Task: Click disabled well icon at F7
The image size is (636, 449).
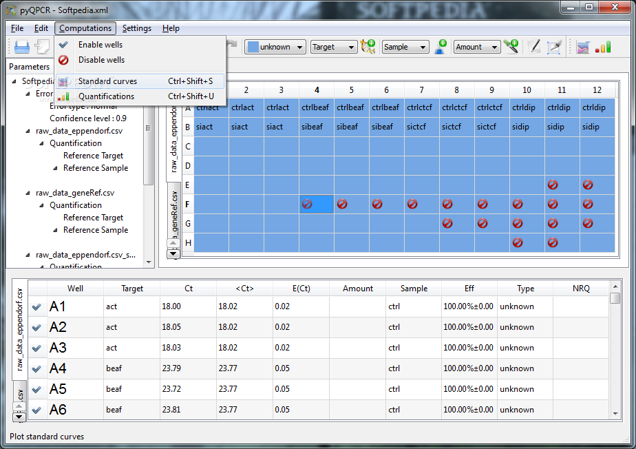Action: (x=412, y=204)
